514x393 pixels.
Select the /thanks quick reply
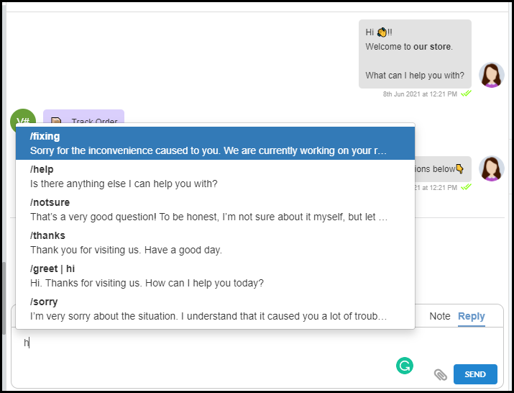point(216,243)
